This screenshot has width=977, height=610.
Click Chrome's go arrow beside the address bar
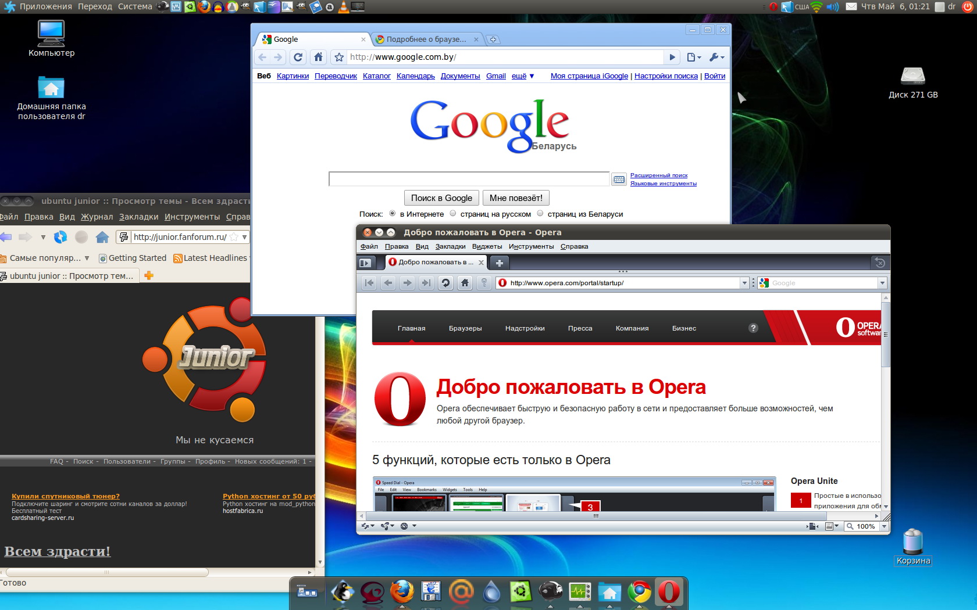click(672, 57)
